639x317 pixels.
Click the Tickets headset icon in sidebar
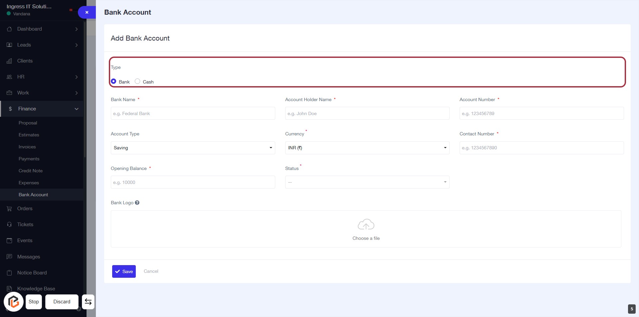9,225
